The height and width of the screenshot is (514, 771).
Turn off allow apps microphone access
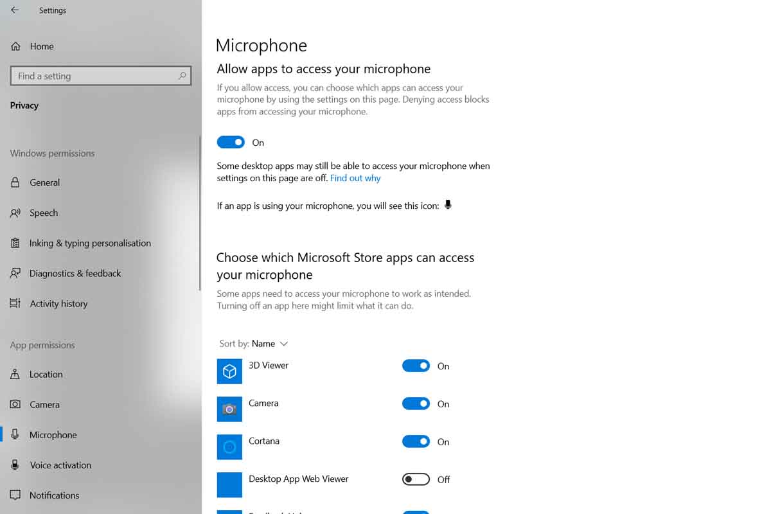coord(231,142)
